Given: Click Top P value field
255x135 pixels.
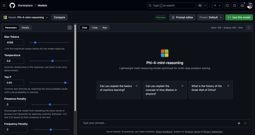Looking at the screenshot, I should coord(14,83).
